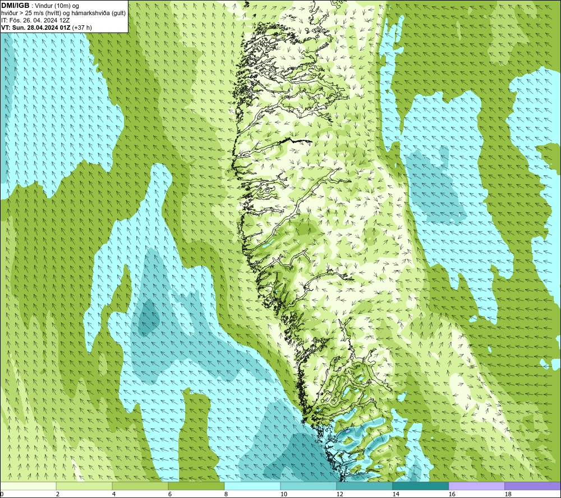This screenshot has width=561, height=498.
Task: Click the 8–10 m/s light cyan swatch
Action: pyautogui.click(x=252, y=486)
